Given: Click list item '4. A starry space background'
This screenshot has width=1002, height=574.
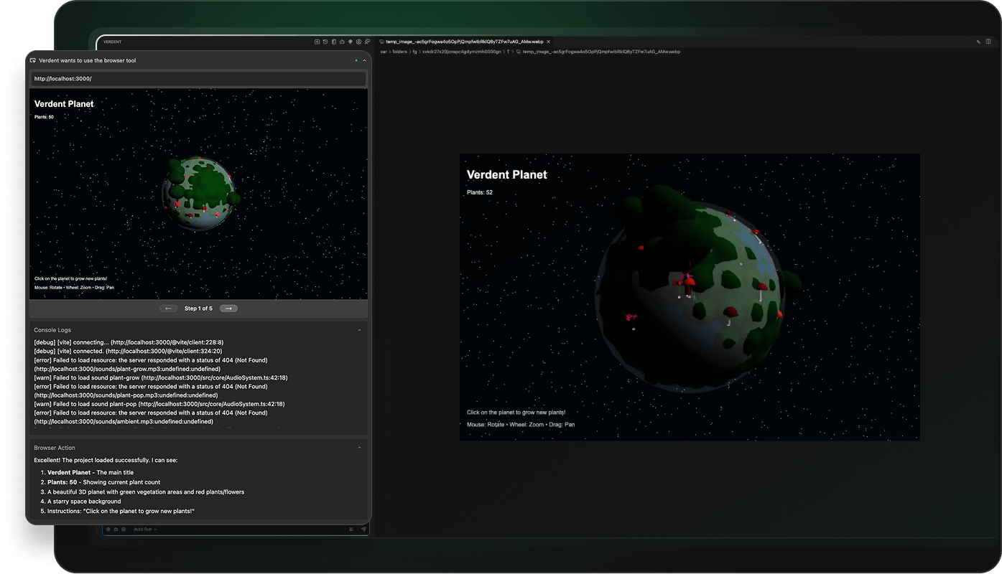Looking at the screenshot, I should tap(80, 502).
